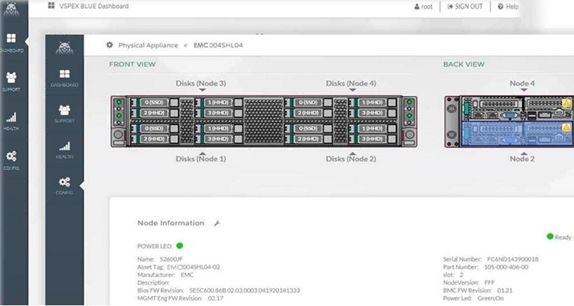Click the part number 105-000-406-00
The image size is (574, 306).
pyautogui.click(x=506, y=267)
